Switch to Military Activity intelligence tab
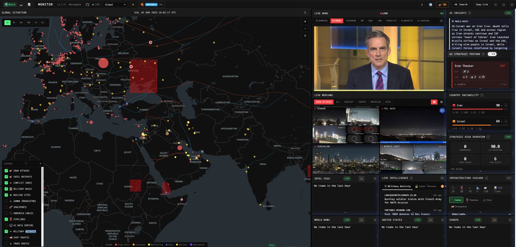This screenshot has height=247, width=516. tap(397, 186)
